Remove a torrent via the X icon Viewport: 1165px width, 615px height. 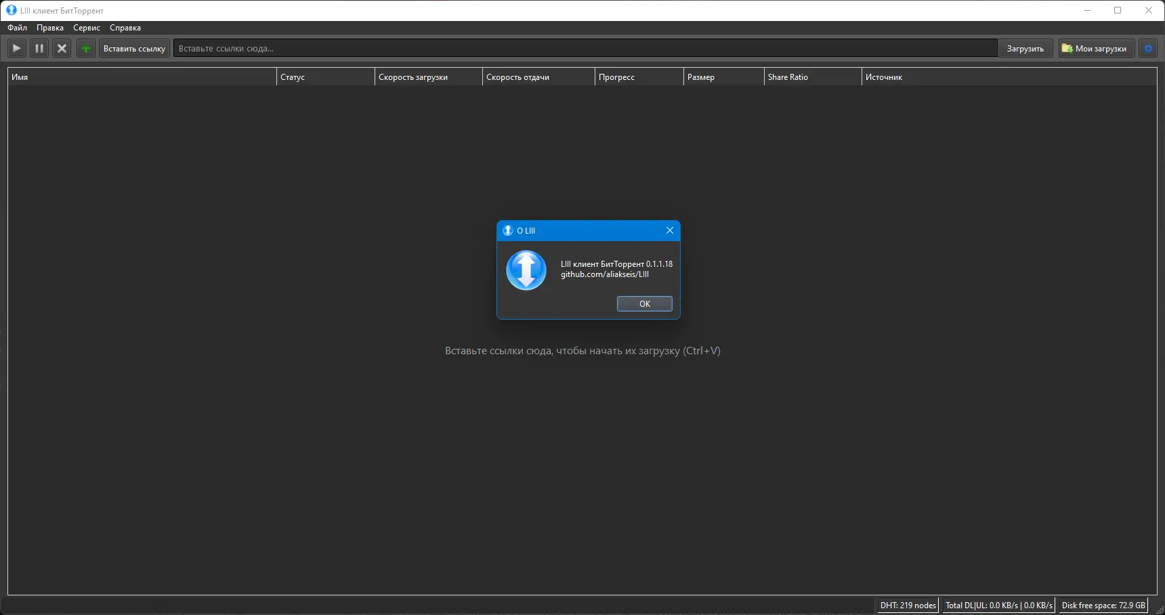(61, 48)
